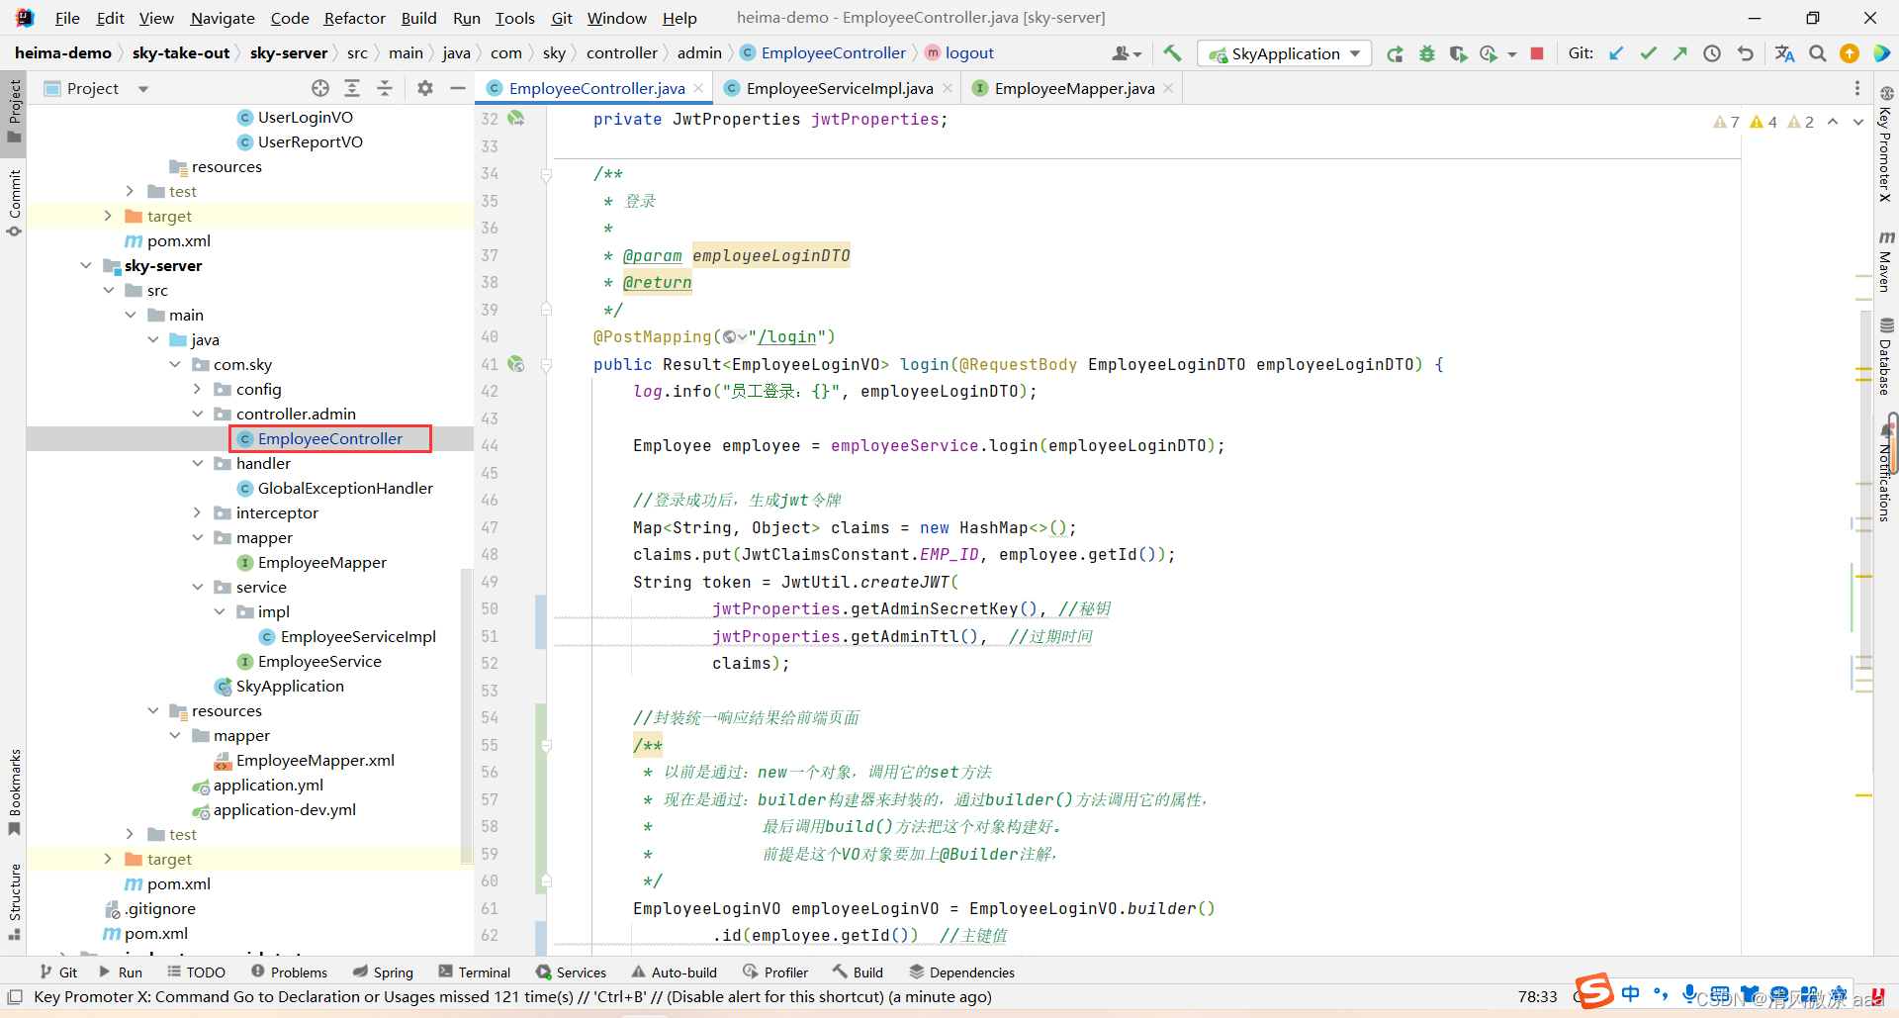Collapse All in Project panel
This screenshot has height=1018, width=1899.
pyautogui.click(x=385, y=88)
